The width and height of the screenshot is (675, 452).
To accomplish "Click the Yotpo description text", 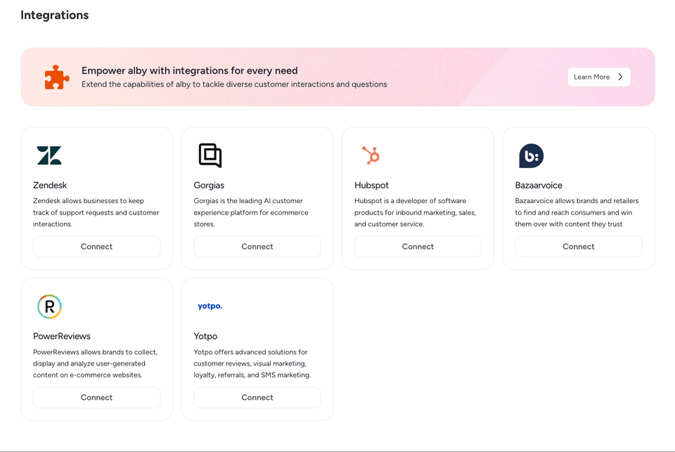I will pos(252,363).
